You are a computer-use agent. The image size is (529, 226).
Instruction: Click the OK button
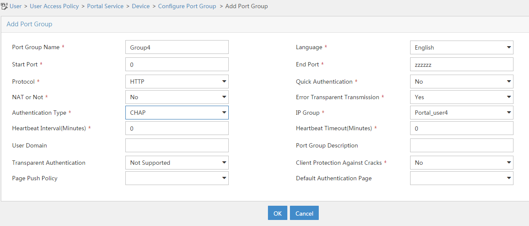click(x=277, y=213)
